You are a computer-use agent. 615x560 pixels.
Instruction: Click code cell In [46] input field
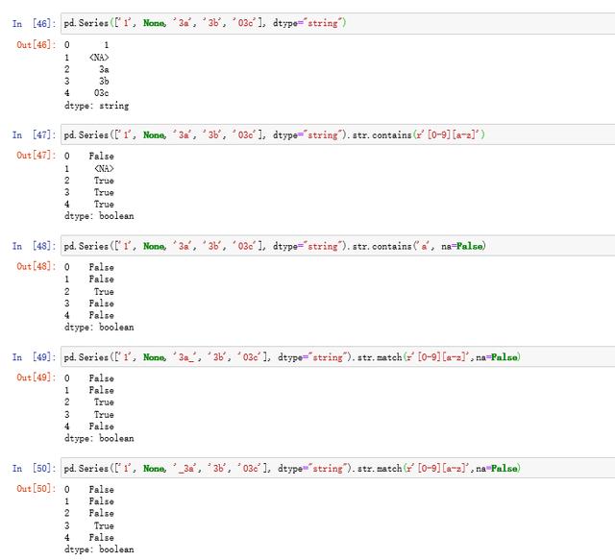[x=337, y=23]
